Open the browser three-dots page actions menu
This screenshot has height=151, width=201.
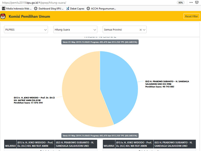[x=191, y=2]
